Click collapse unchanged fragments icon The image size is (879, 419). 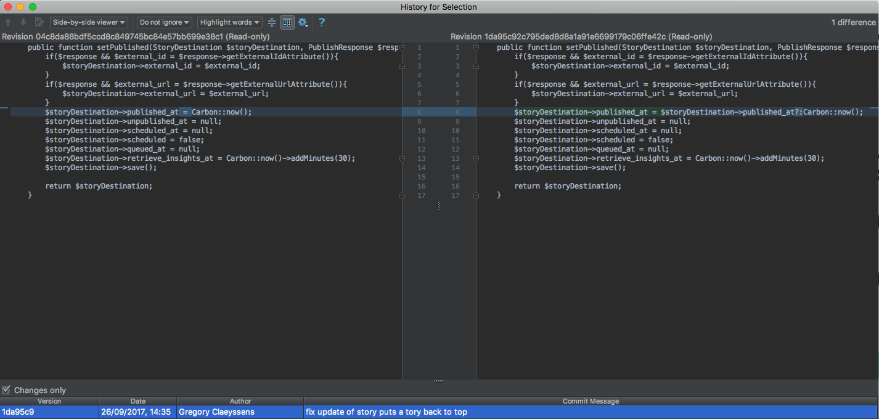272,22
